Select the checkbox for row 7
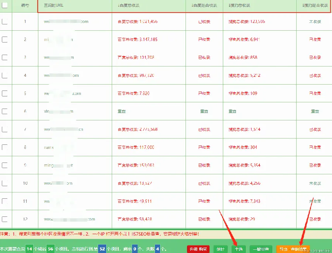Viewport: 332px width, 253px height. 5,129
